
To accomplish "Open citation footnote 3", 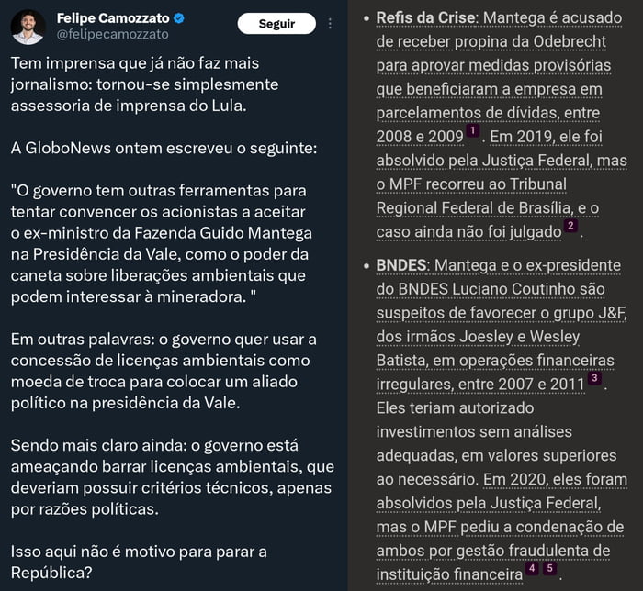I will pyautogui.click(x=594, y=377).
